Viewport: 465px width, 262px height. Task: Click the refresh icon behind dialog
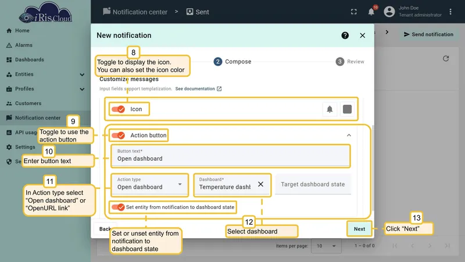pos(446,59)
